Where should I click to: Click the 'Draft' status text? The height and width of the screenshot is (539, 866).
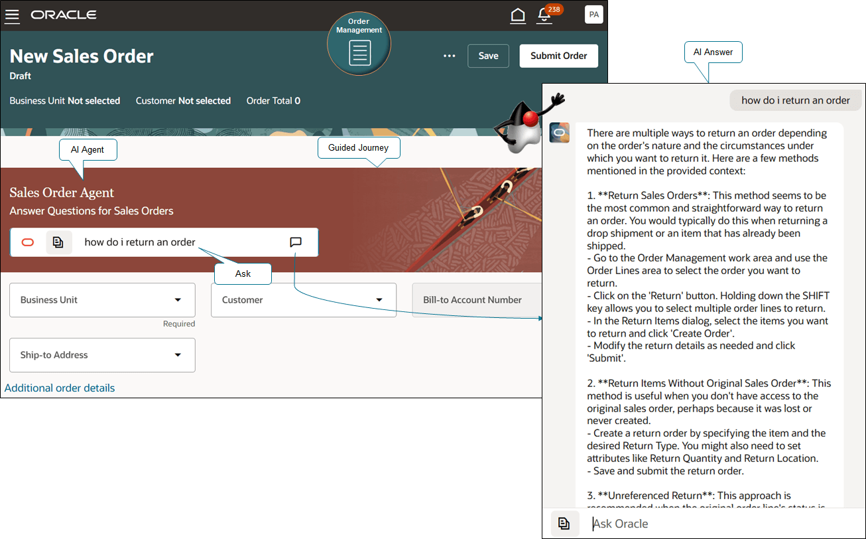click(x=21, y=76)
